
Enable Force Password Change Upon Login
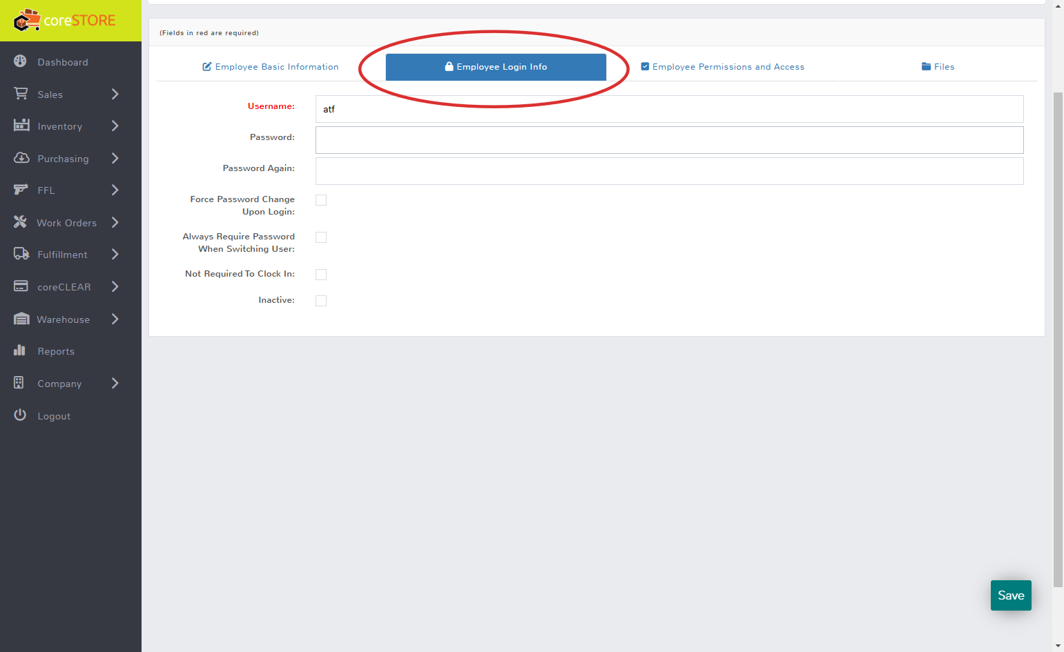(321, 200)
